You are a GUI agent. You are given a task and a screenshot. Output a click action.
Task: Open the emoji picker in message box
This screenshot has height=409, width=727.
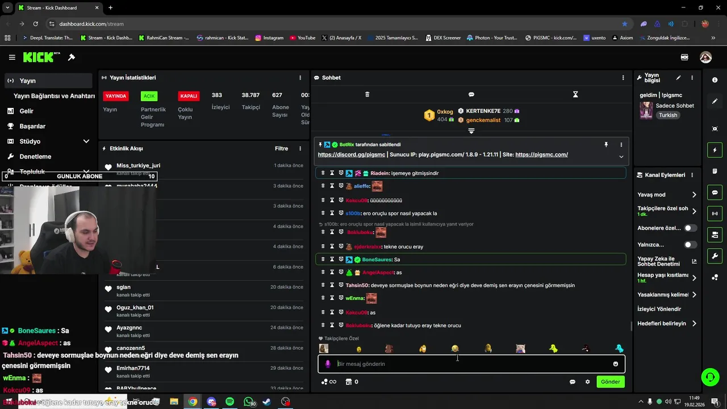pos(616,364)
